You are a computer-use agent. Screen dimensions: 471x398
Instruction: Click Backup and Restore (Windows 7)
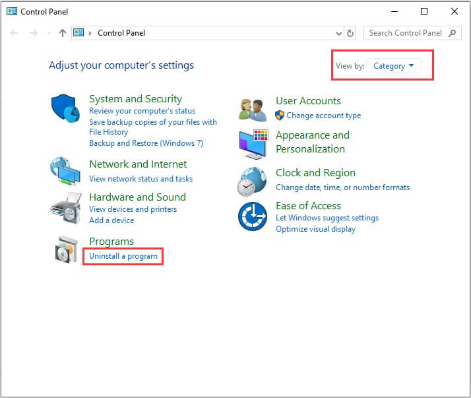146,143
